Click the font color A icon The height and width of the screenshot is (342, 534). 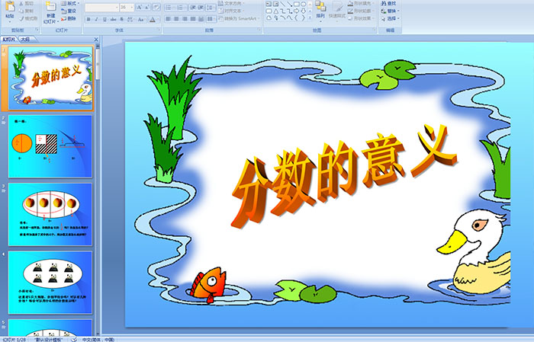[153, 19]
